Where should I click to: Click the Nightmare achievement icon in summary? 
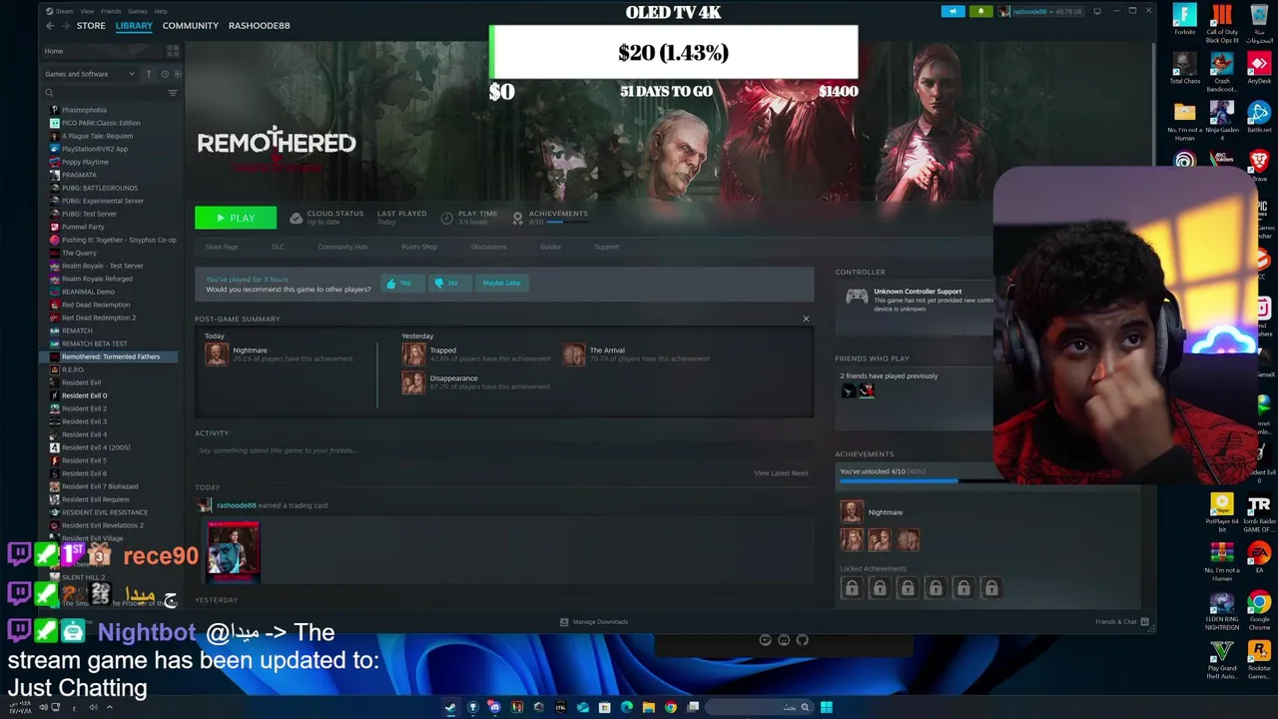point(217,355)
